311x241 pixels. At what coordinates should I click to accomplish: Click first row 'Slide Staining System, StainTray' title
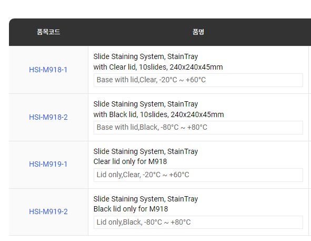tap(146, 56)
